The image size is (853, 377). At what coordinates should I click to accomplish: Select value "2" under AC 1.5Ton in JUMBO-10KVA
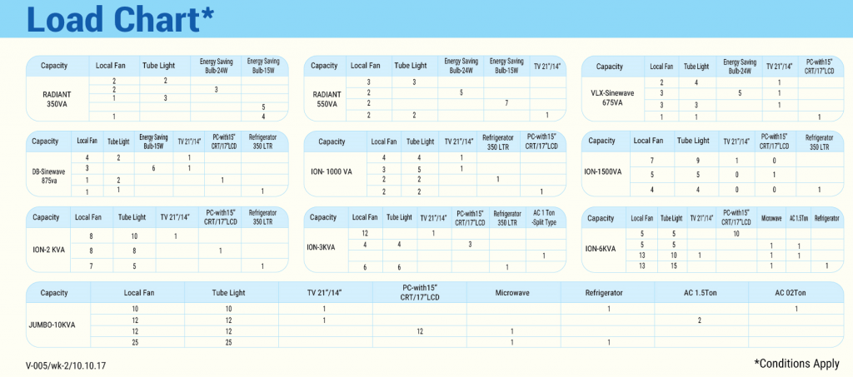click(x=699, y=320)
